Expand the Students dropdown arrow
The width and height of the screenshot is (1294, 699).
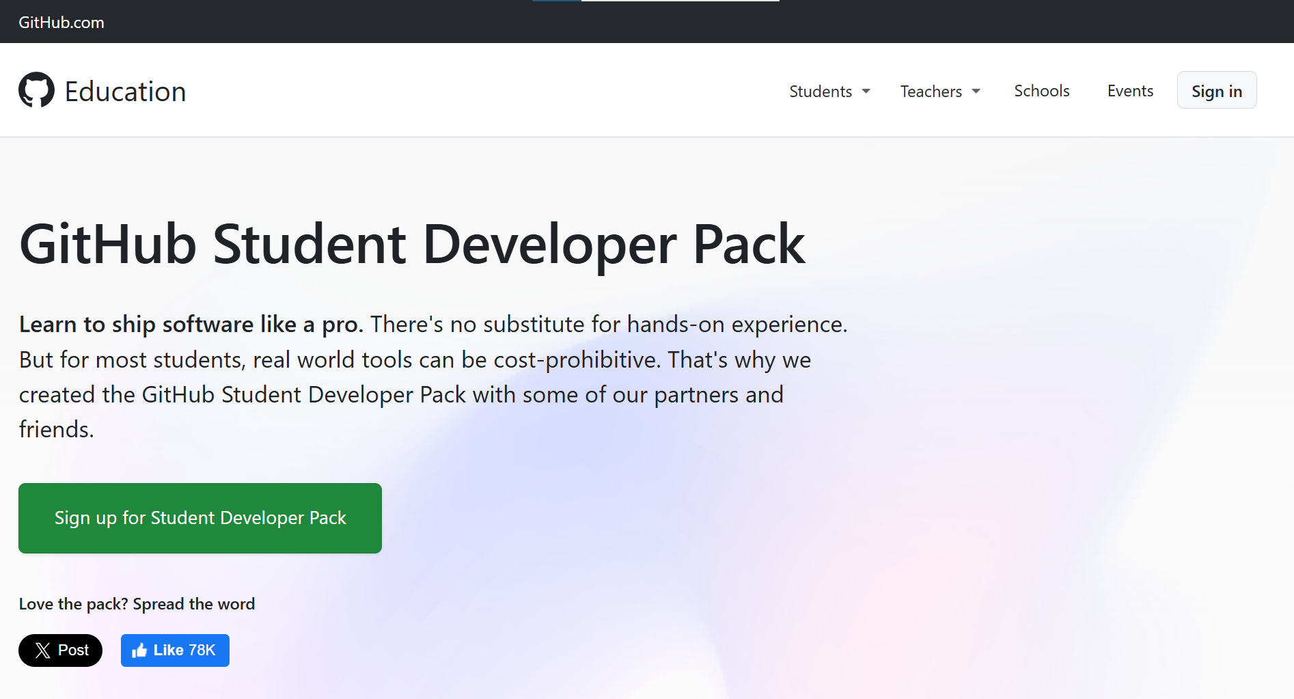click(866, 92)
